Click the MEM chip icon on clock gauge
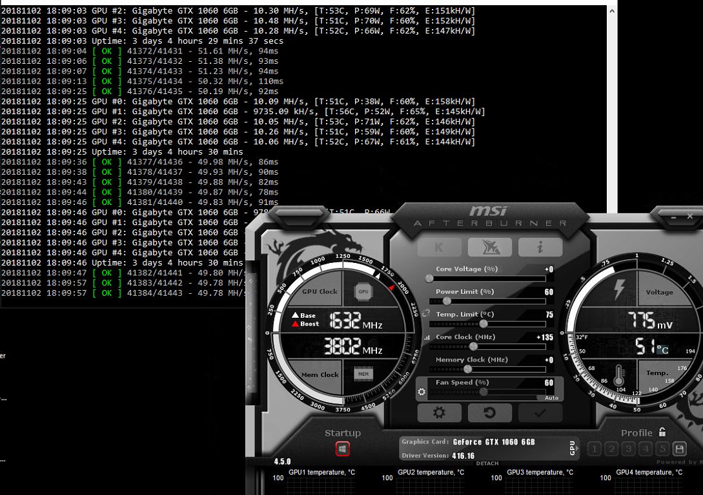Image resolution: width=703 pixels, height=495 pixels. point(363,374)
